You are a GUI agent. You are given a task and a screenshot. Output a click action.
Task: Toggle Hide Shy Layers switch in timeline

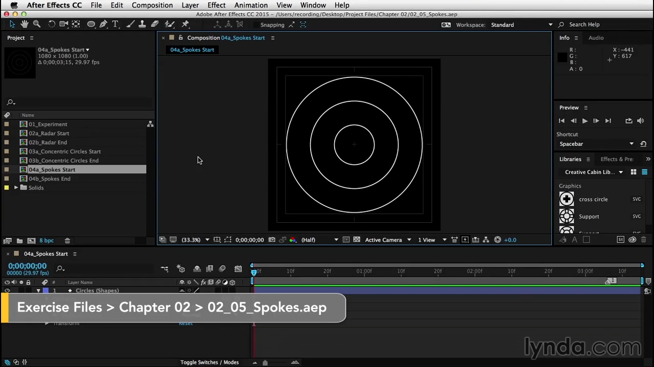point(197,269)
